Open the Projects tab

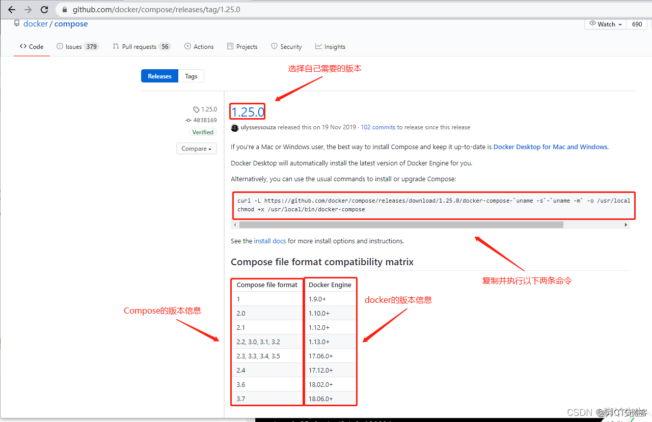[x=242, y=46]
